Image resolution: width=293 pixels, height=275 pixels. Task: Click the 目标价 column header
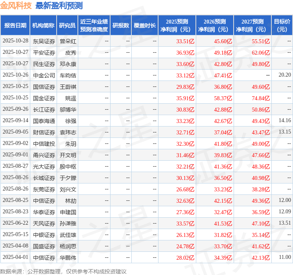point(282,26)
